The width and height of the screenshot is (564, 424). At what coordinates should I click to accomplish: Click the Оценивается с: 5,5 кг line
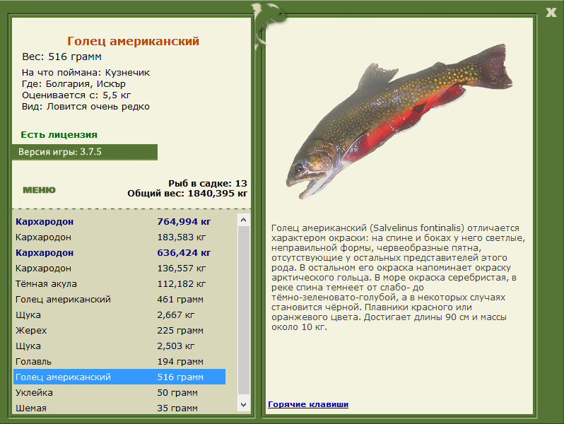pos(76,95)
